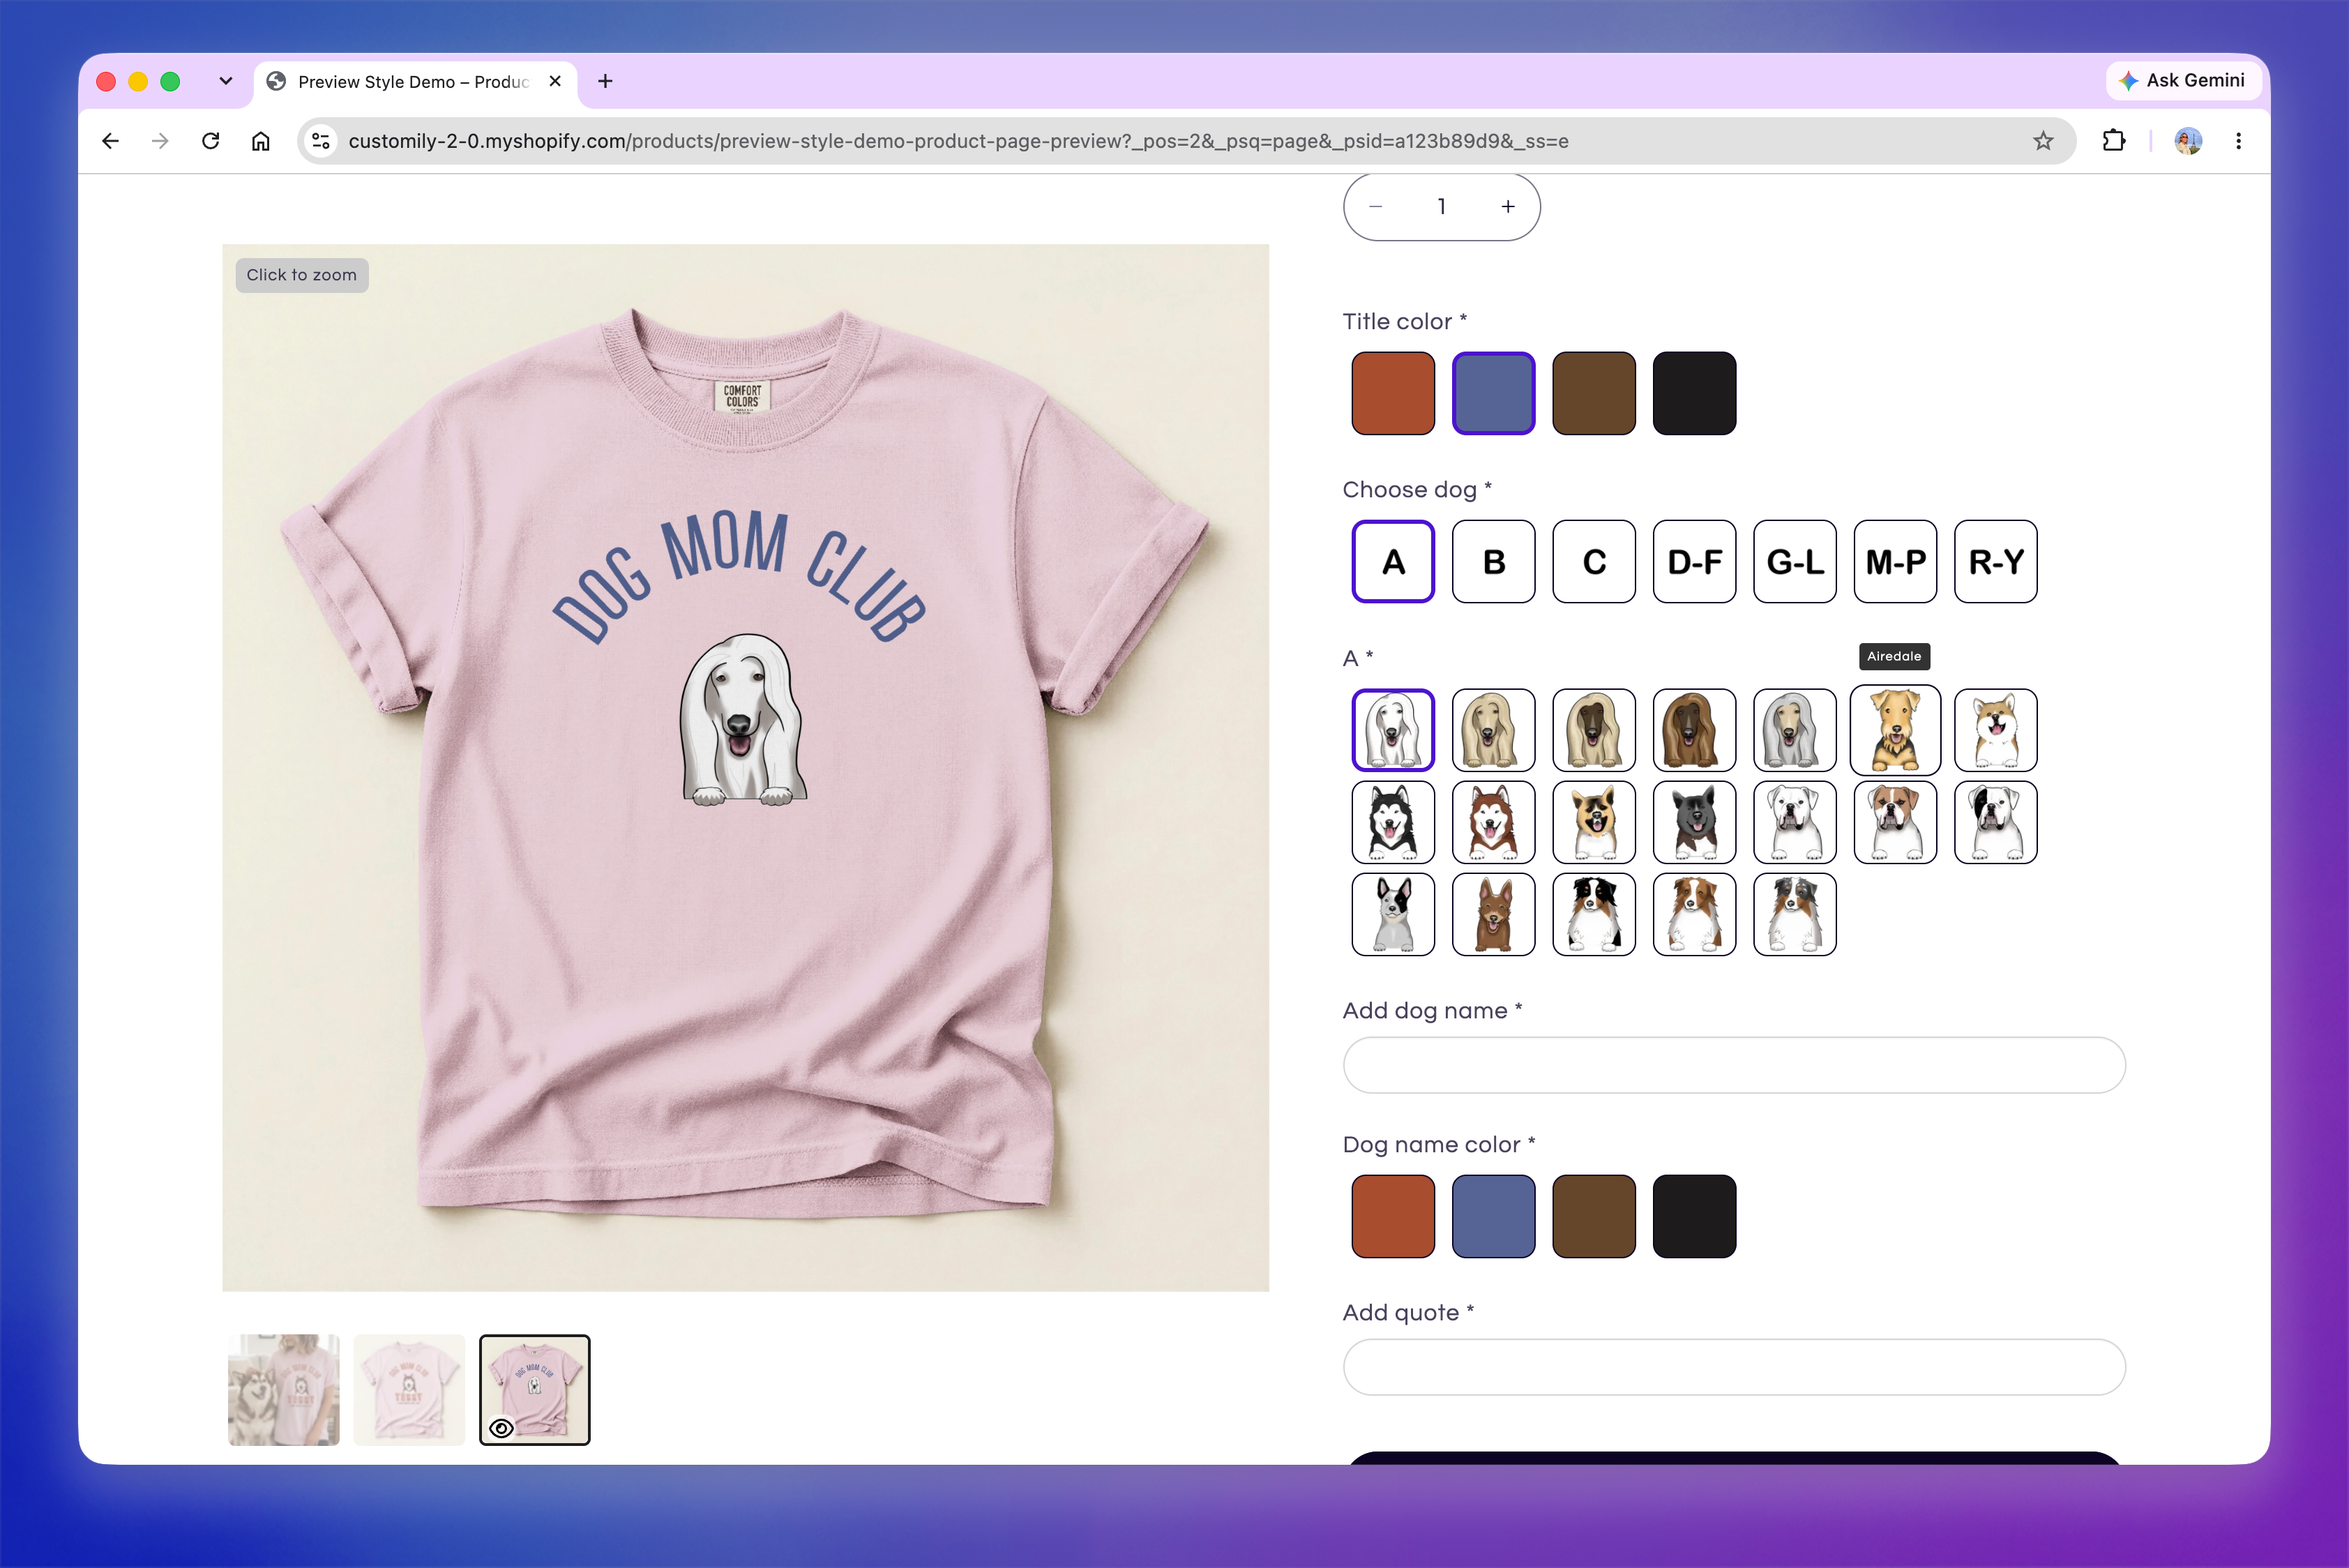The height and width of the screenshot is (1568, 2349).
Task: Reload the current page
Action: click(210, 141)
